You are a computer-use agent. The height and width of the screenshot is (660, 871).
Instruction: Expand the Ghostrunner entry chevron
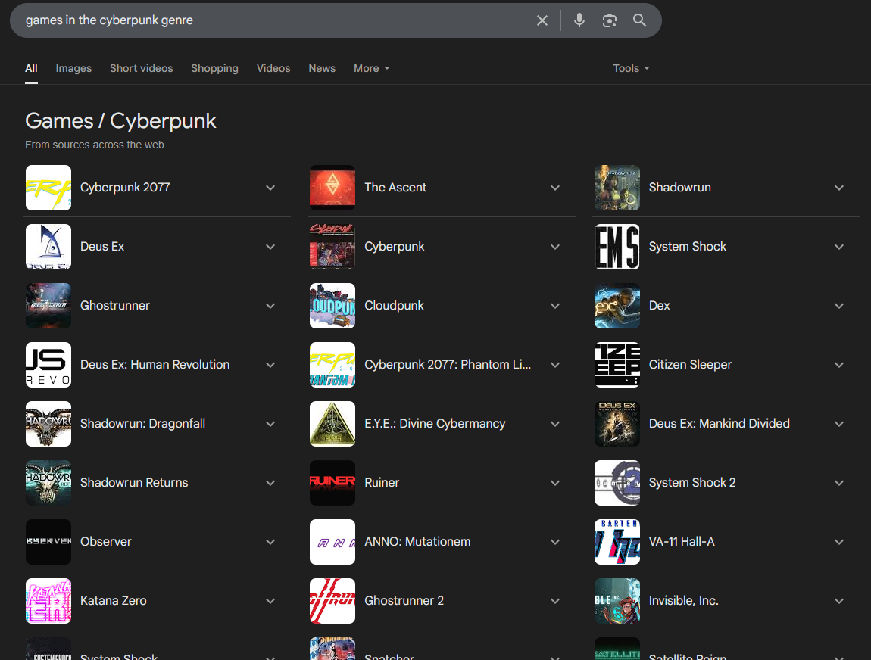point(270,306)
